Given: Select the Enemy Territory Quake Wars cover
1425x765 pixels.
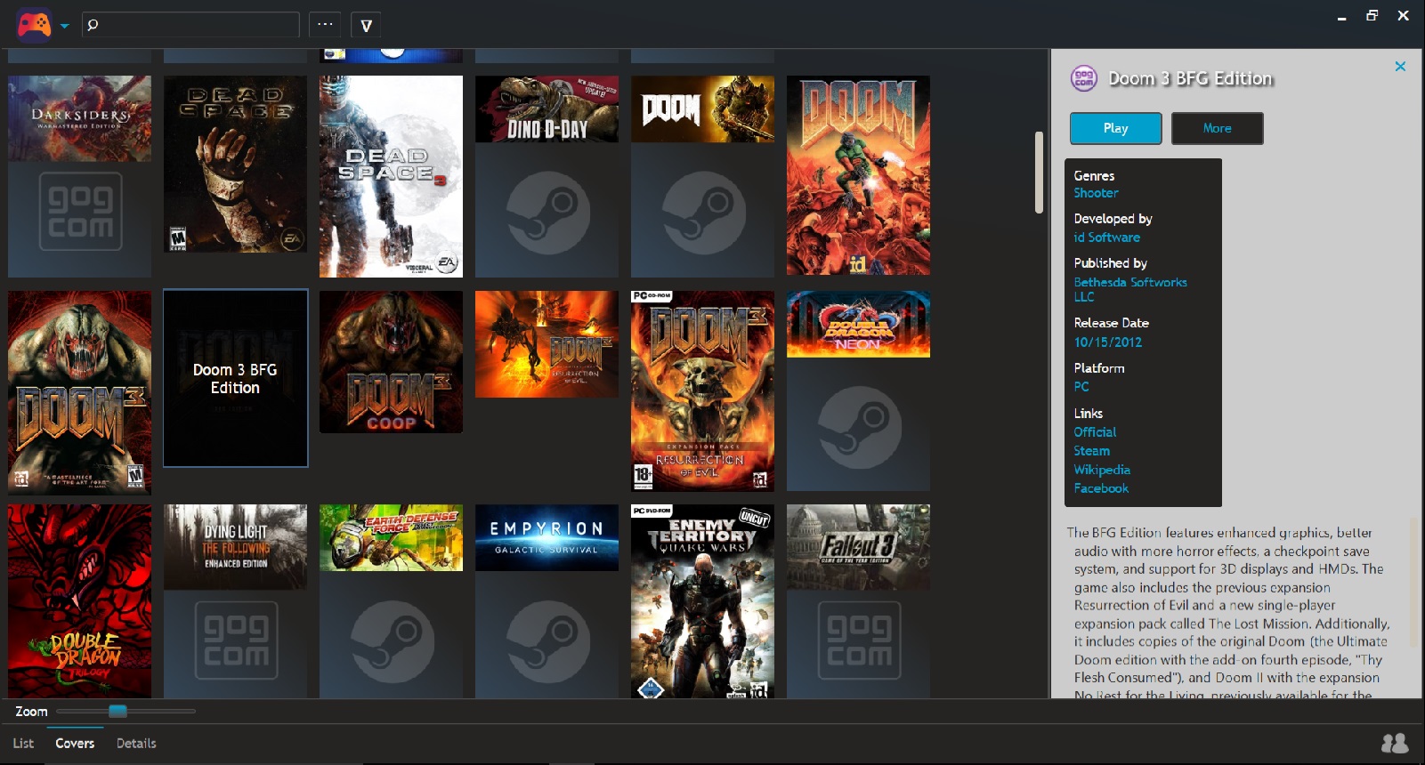Looking at the screenshot, I should click(x=702, y=601).
